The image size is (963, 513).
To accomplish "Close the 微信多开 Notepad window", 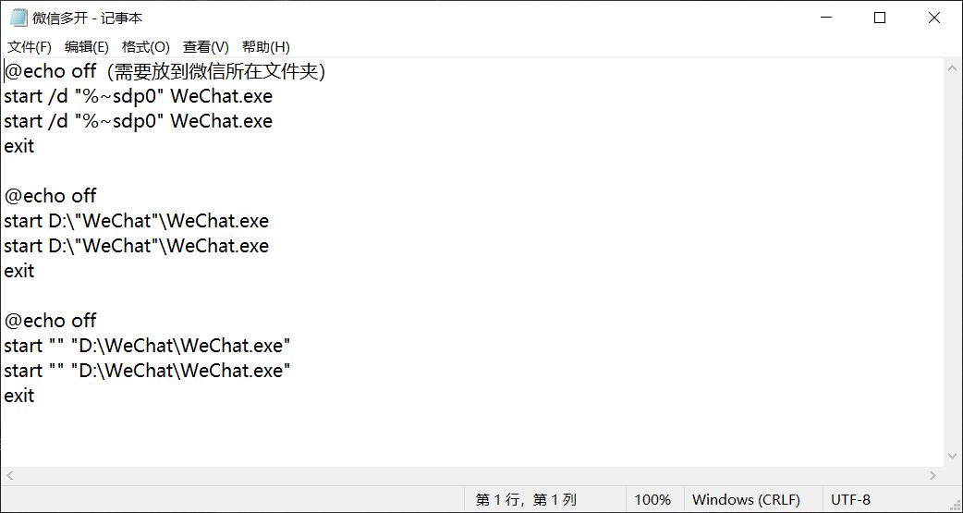I will tap(934, 18).
